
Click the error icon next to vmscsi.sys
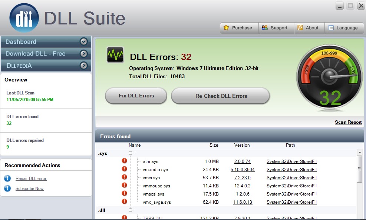tap(125, 193)
